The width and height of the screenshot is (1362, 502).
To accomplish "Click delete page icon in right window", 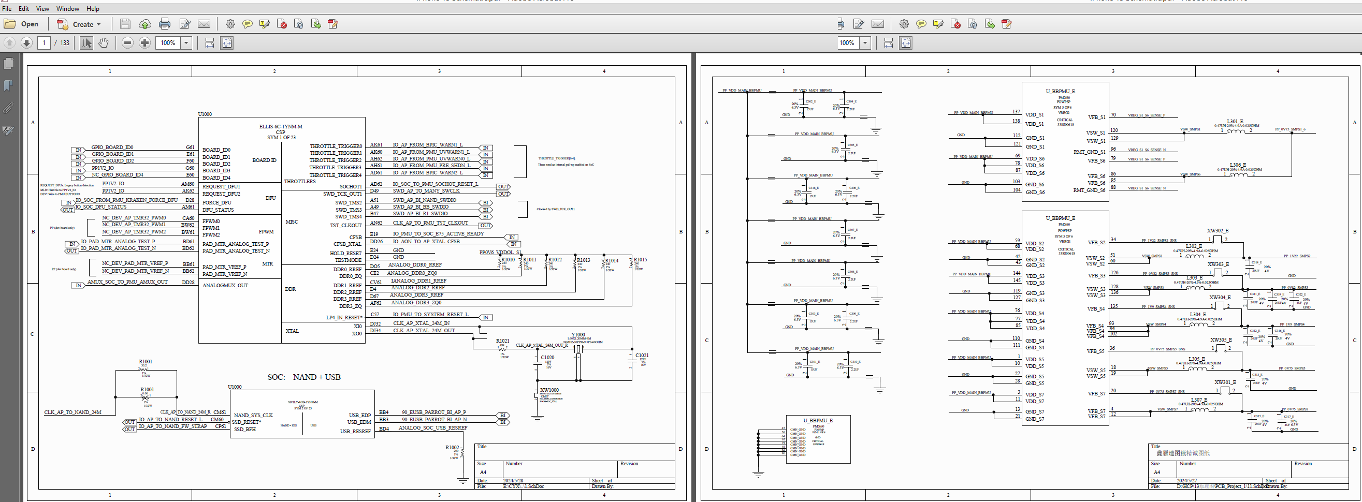I will tap(955, 24).
